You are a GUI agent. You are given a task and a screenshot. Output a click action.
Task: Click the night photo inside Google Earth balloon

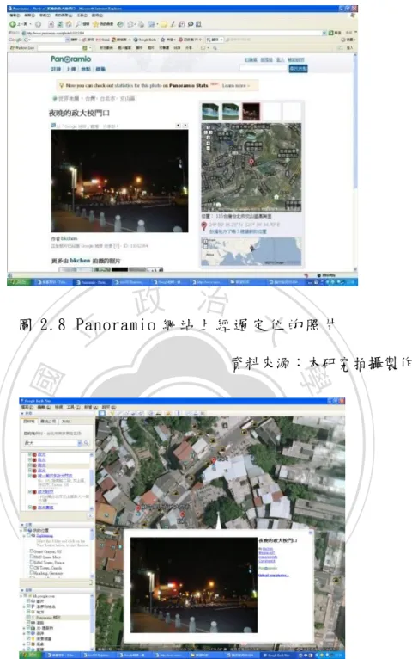(x=194, y=585)
